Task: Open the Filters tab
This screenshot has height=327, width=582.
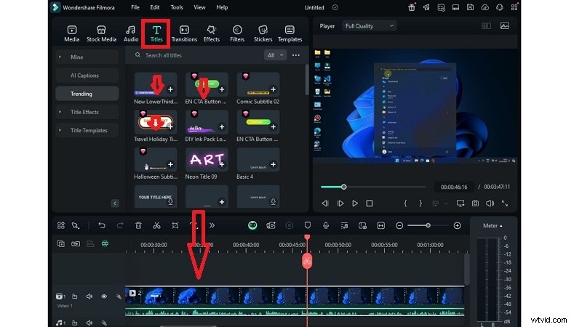Action: tap(237, 33)
